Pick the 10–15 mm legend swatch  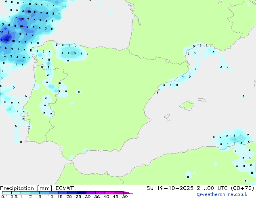coord(53,193)
